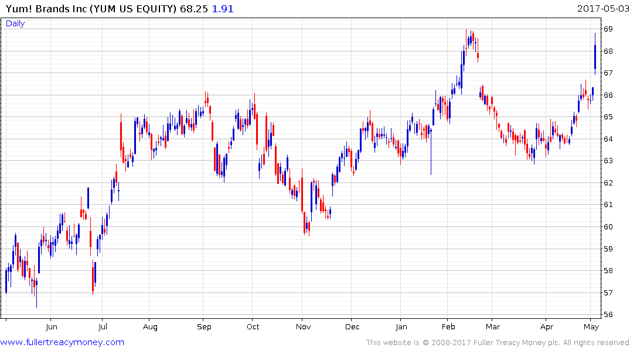Click the Dec label on time axis

[352, 326]
